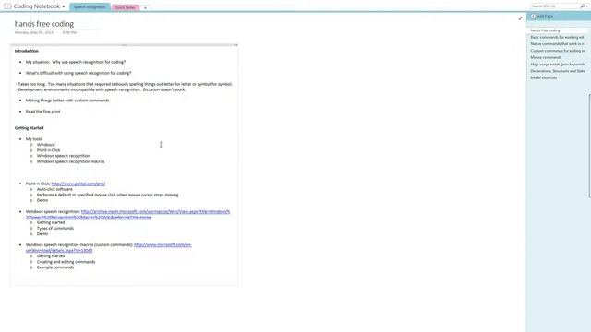Viewport: 591px width, 332px height.
Task: Open the Point-n-Click website link
Action: (x=78, y=184)
